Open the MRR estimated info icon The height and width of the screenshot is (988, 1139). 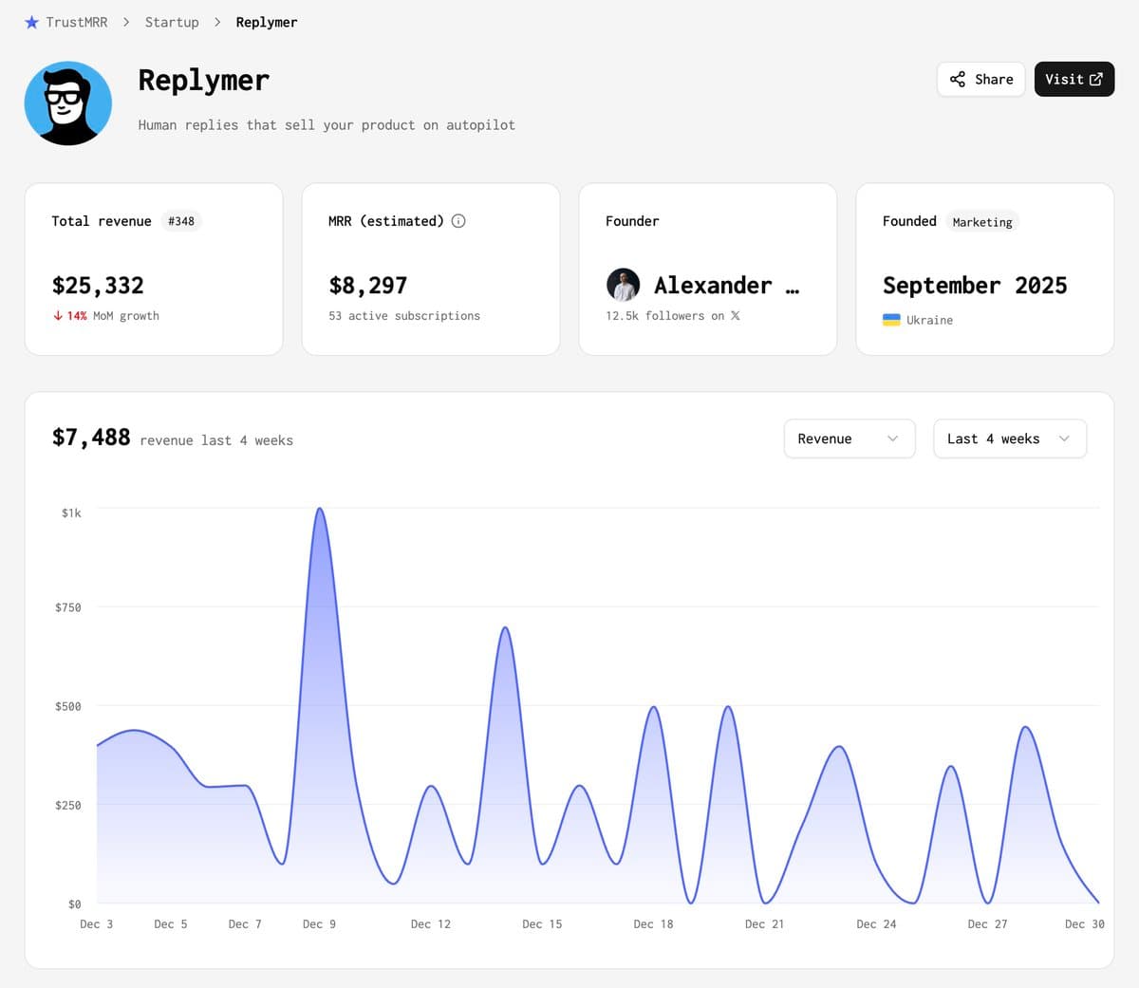click(x=458, y=221)
